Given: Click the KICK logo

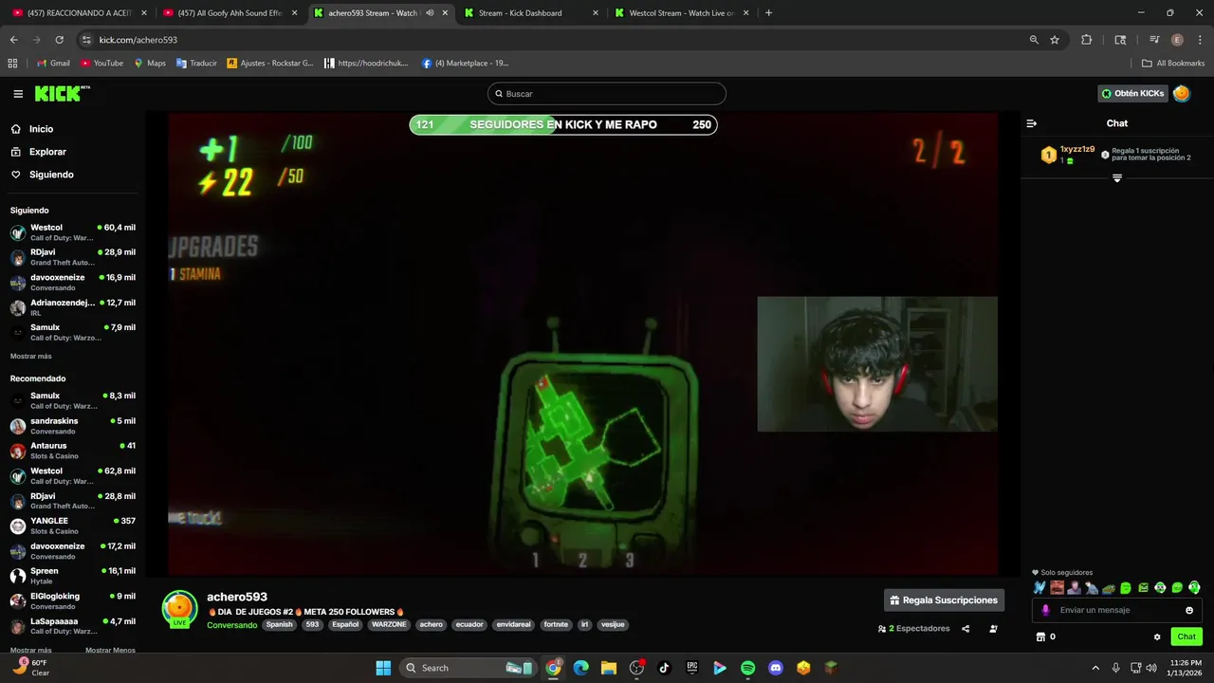Looking at the screenshot, I should tap(63, 93).
